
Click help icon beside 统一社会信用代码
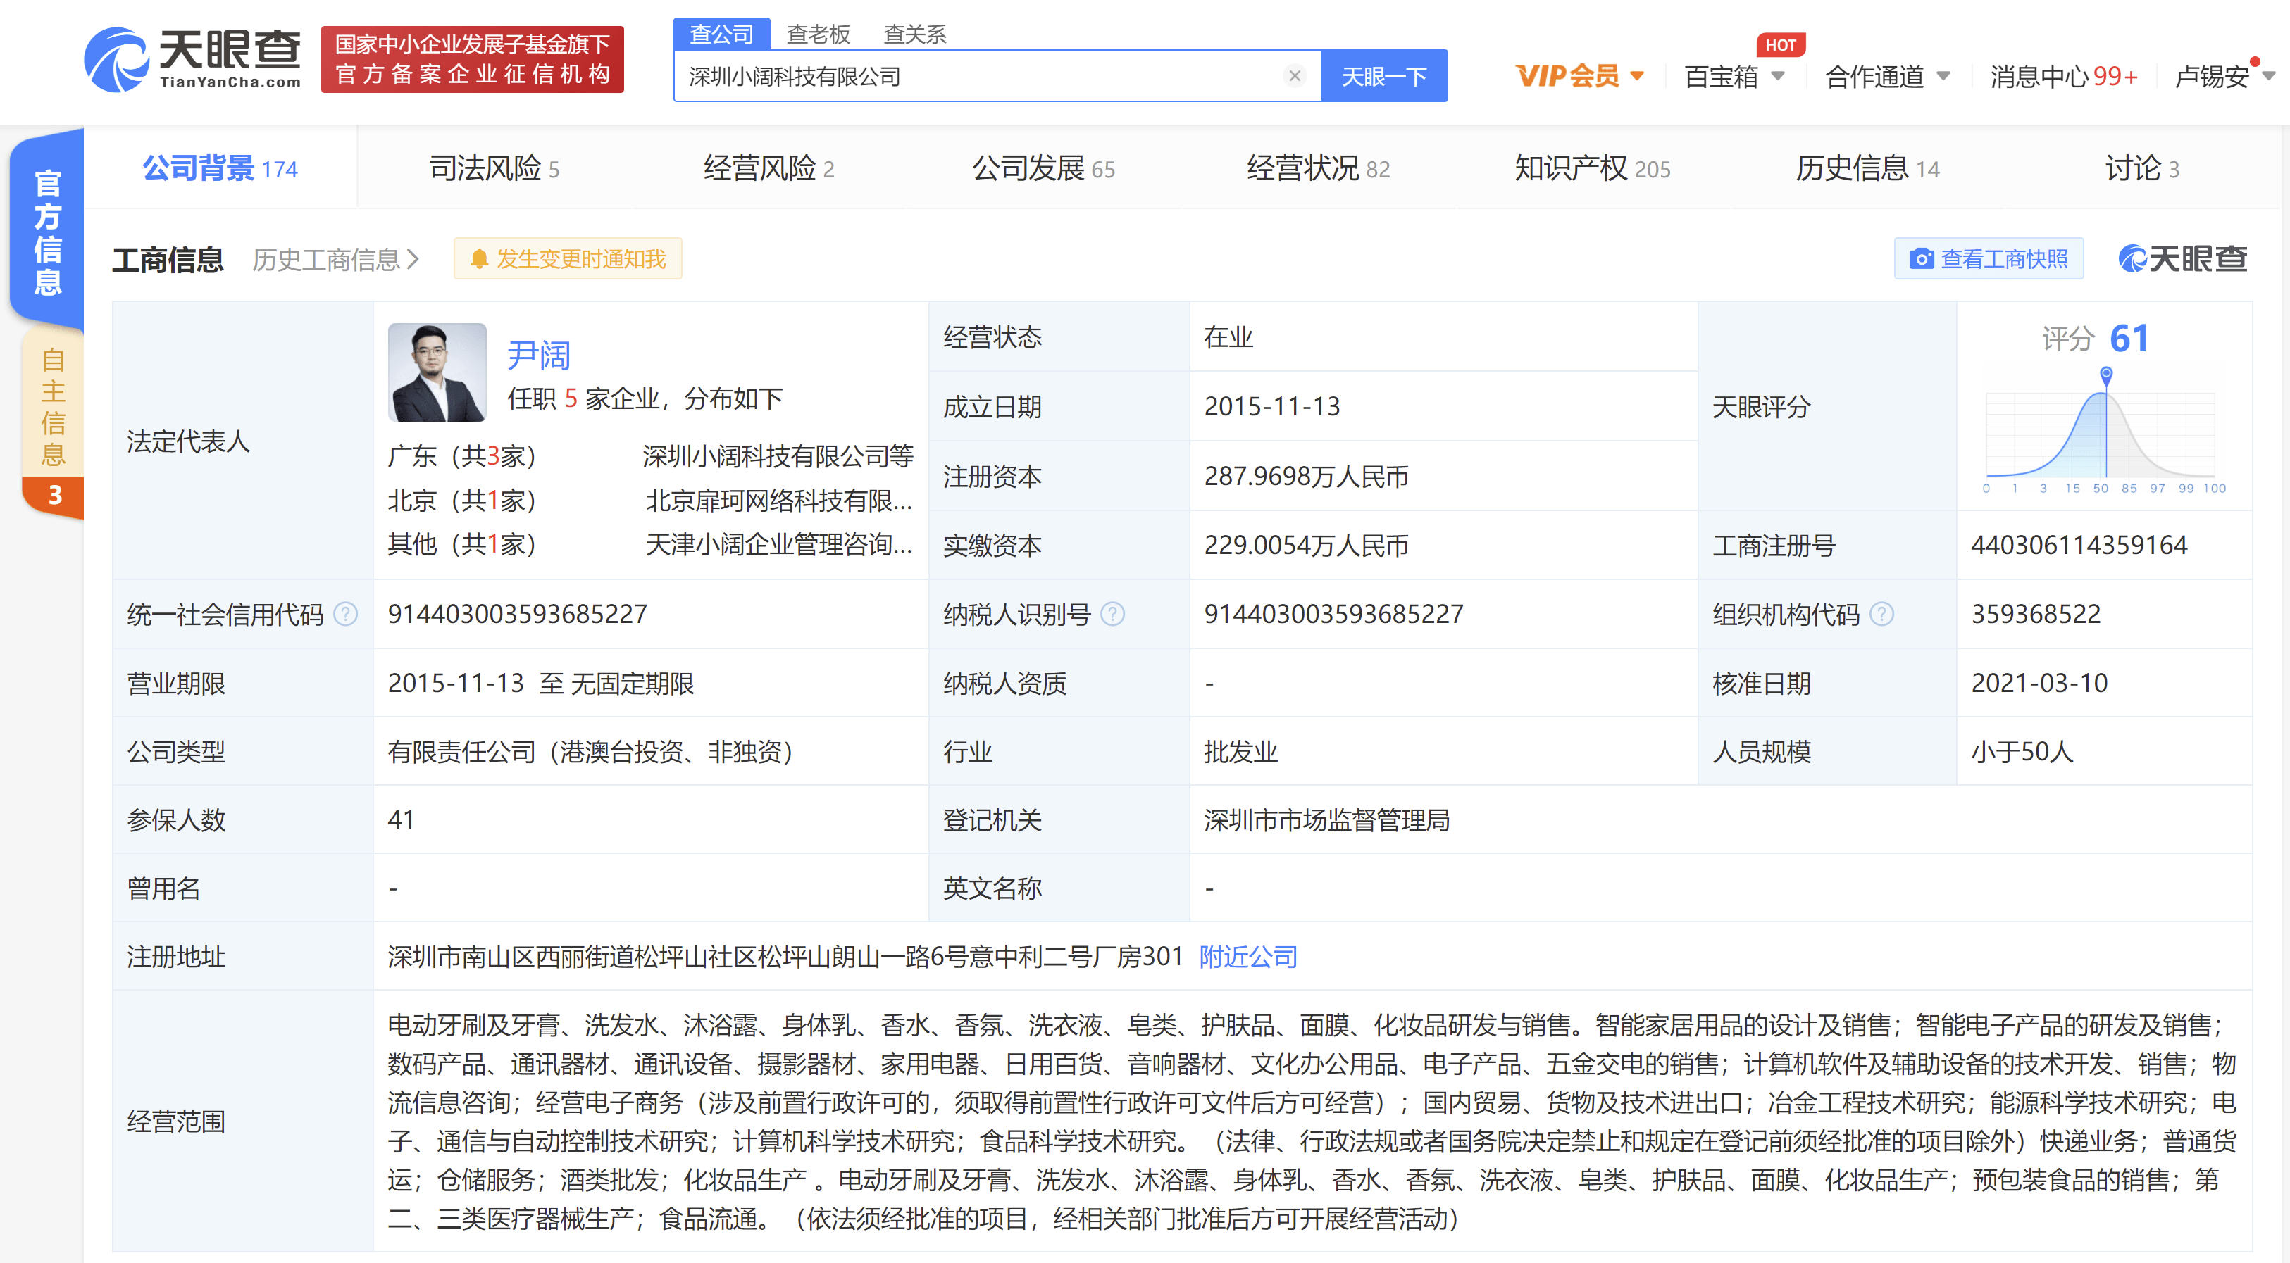coord(346,614)
